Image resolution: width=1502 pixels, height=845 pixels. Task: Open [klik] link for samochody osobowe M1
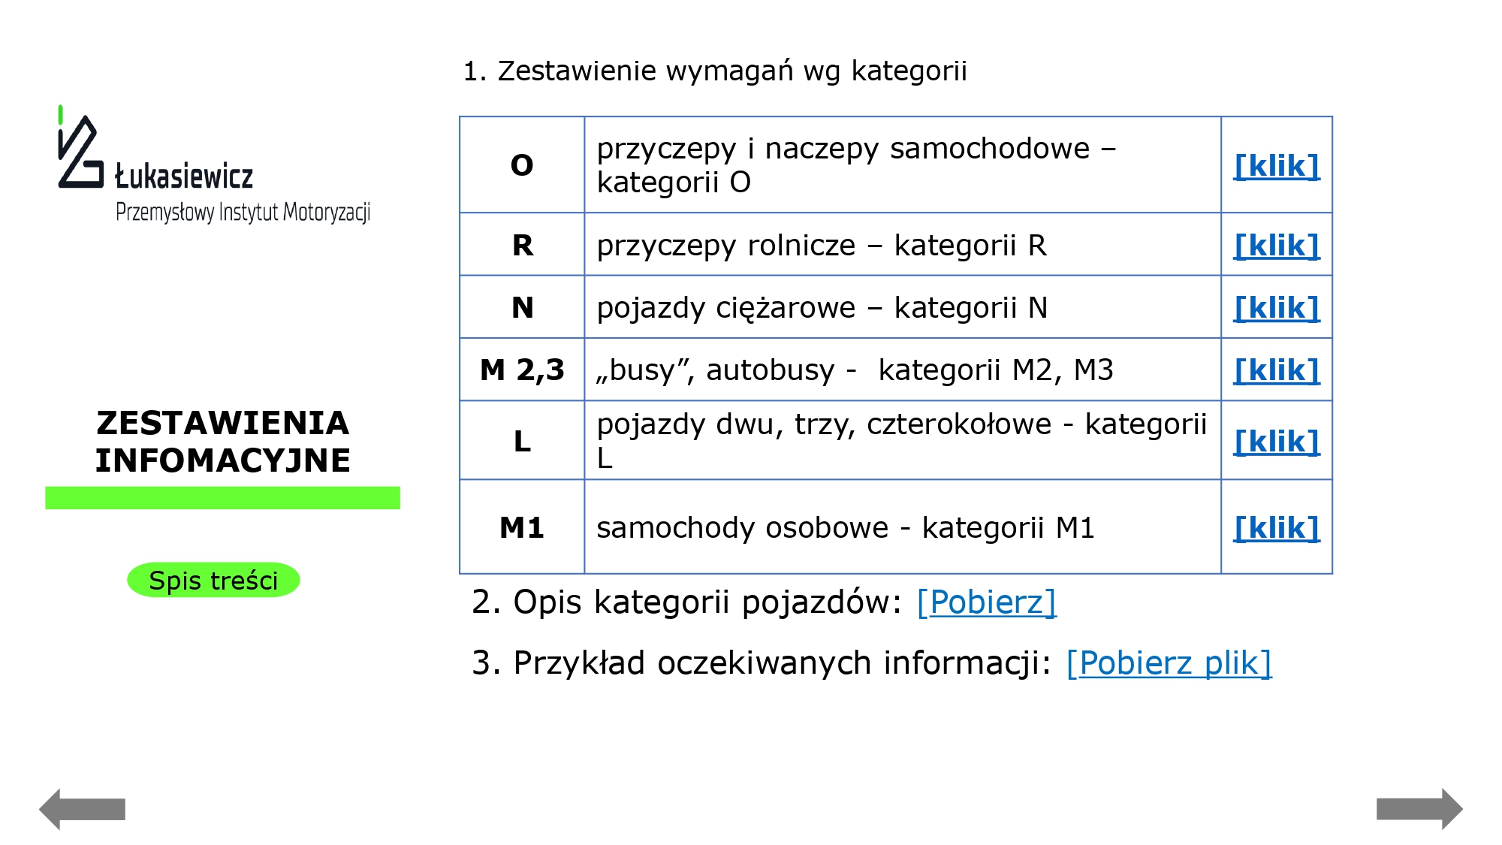click(1277, 527)
